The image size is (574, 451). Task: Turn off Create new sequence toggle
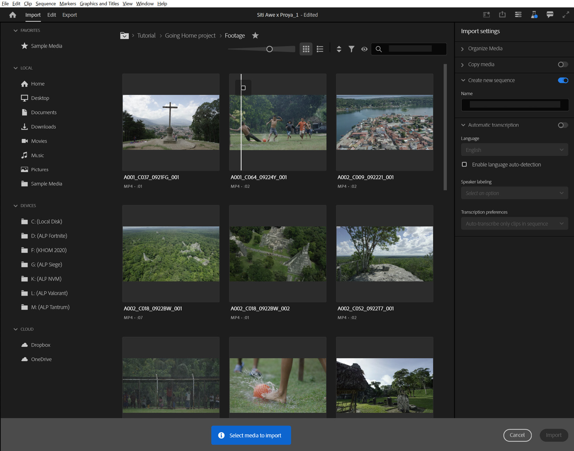(x=563, y=80)
